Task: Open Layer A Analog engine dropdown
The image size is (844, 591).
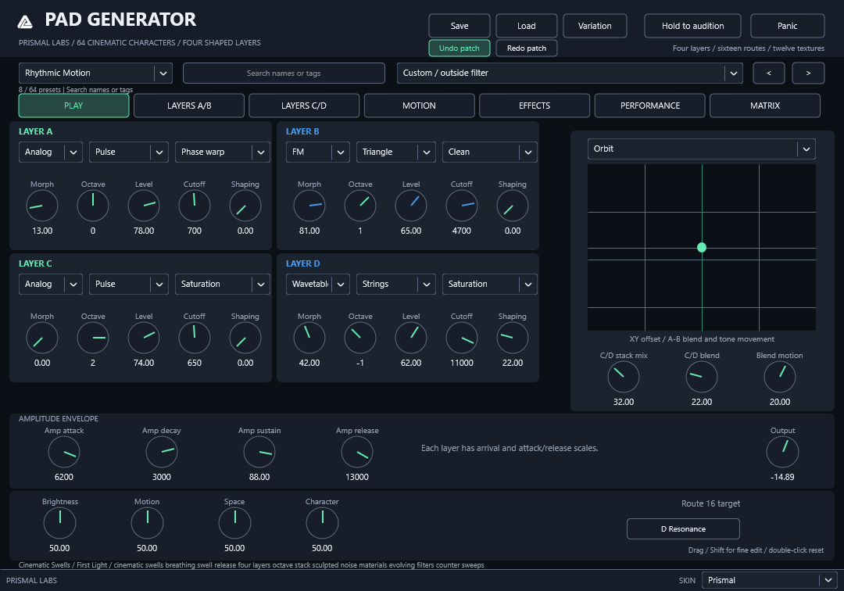Action: click(51, 152)
